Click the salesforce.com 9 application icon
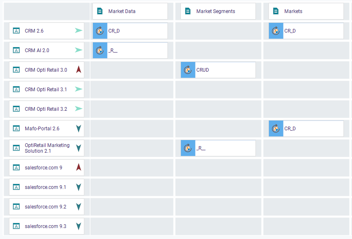Screen dimensions: 352x239 (x=16, y=168)
